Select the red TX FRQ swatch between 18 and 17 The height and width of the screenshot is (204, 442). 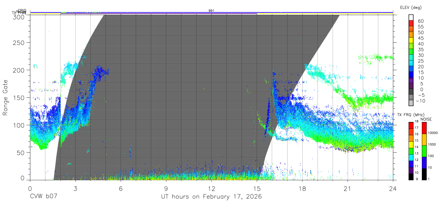tap(411, 124)
